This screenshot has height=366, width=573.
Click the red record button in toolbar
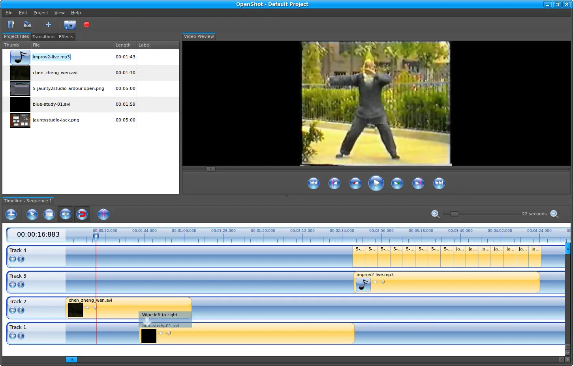click(86, 24)
